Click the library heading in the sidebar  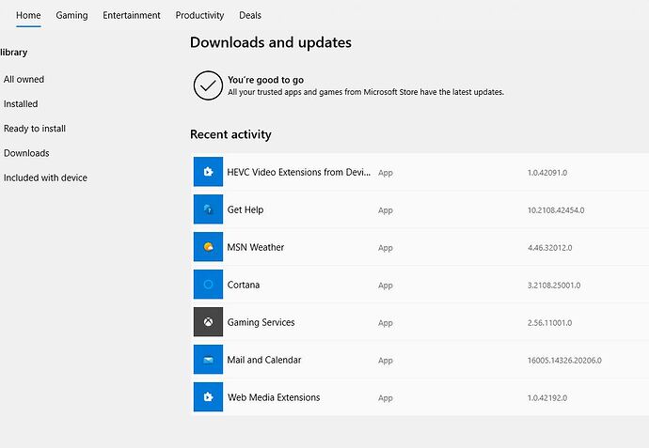tap(14, 52)
